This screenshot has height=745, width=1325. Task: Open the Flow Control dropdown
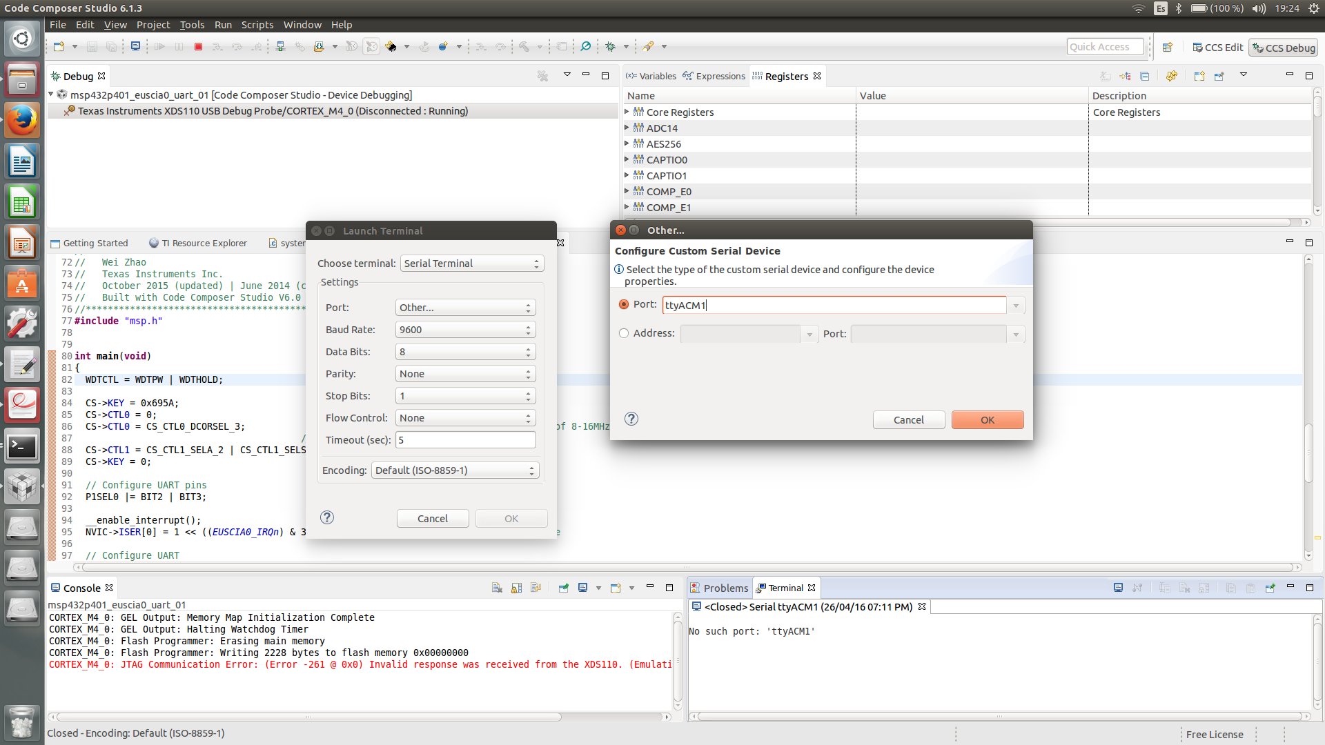click(466, 418)
